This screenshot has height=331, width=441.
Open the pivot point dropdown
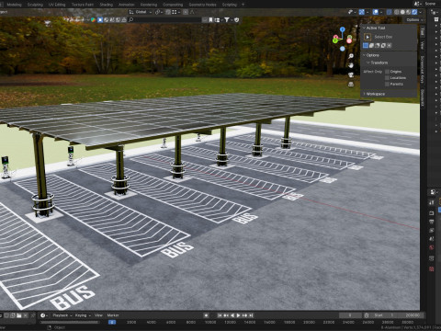tap(159, 12)
